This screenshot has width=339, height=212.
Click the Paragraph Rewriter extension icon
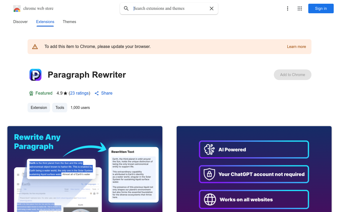click(35, 75)
